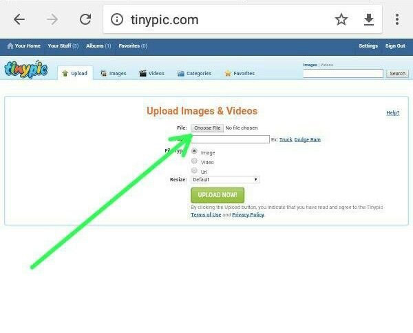
Task: Bookmark the page with the star icon
Action: click(x=341, y=19)
